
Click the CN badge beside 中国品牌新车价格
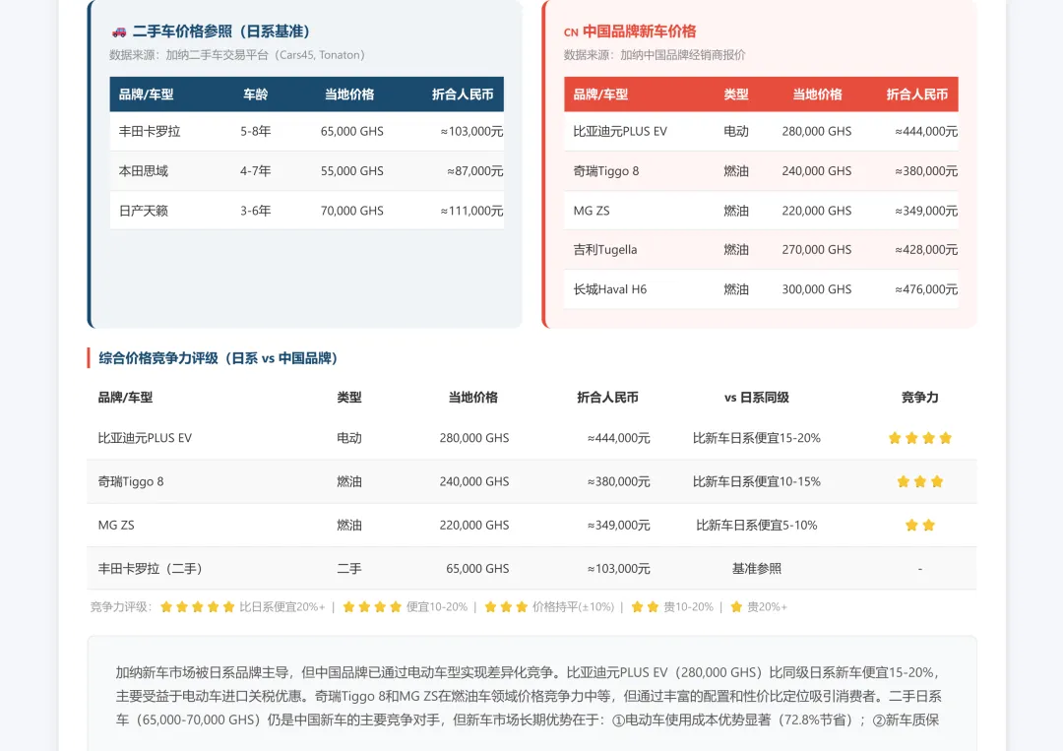tap(571, 32)
